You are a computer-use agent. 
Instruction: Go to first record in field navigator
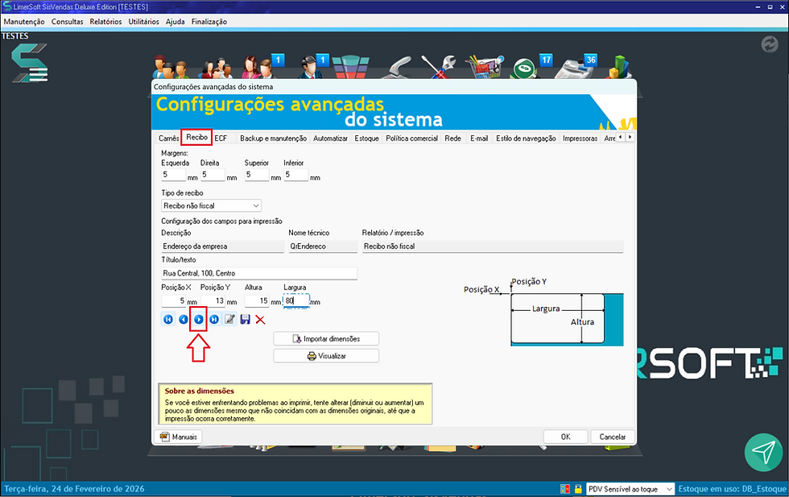tap(168, 319)
